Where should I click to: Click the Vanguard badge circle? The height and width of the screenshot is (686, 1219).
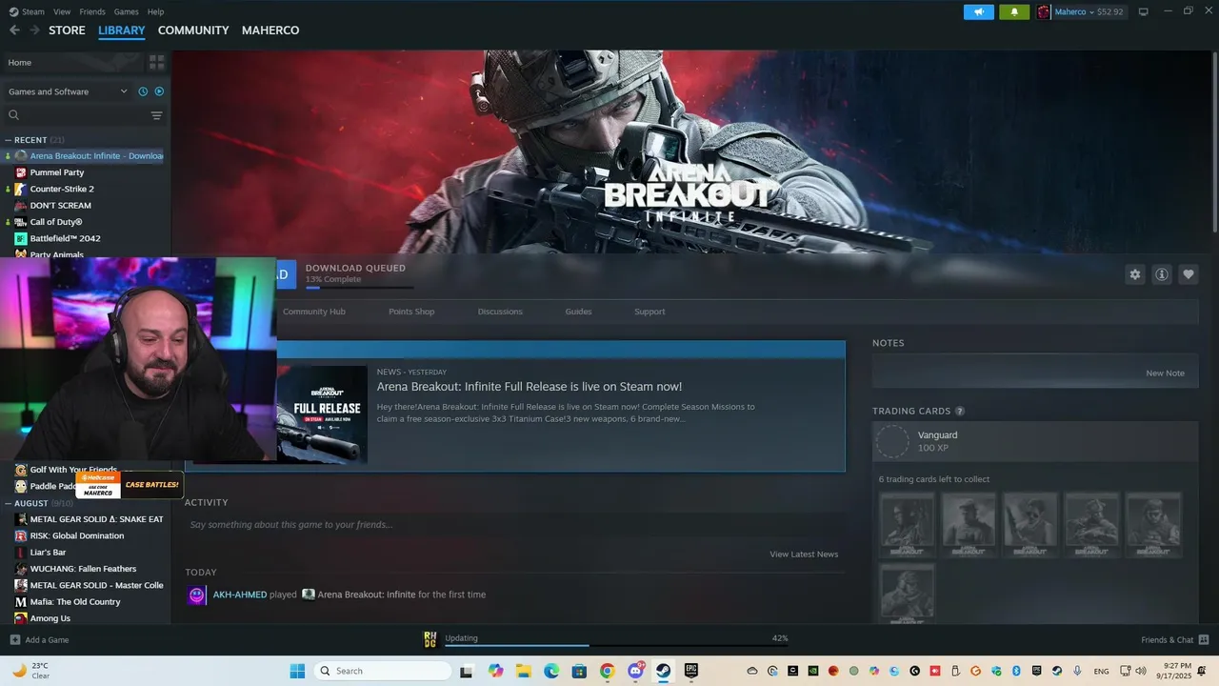coord(892,441)
